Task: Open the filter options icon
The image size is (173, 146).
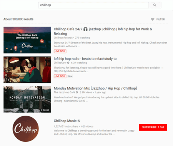Action: [x=152, y=19]
